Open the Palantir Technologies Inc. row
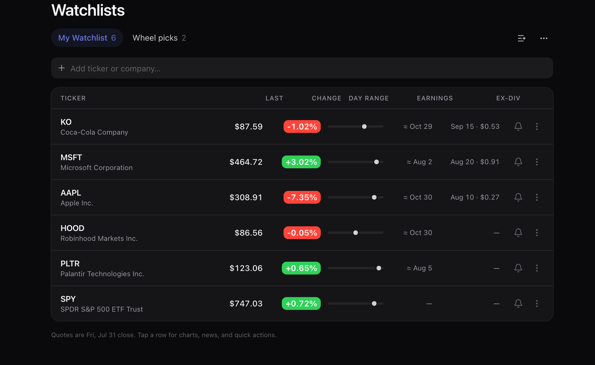 [x=302, y=268]
